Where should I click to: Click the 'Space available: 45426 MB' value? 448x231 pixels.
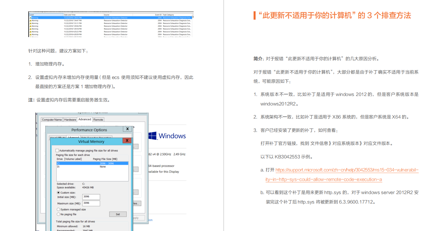(x=88, y=188)
